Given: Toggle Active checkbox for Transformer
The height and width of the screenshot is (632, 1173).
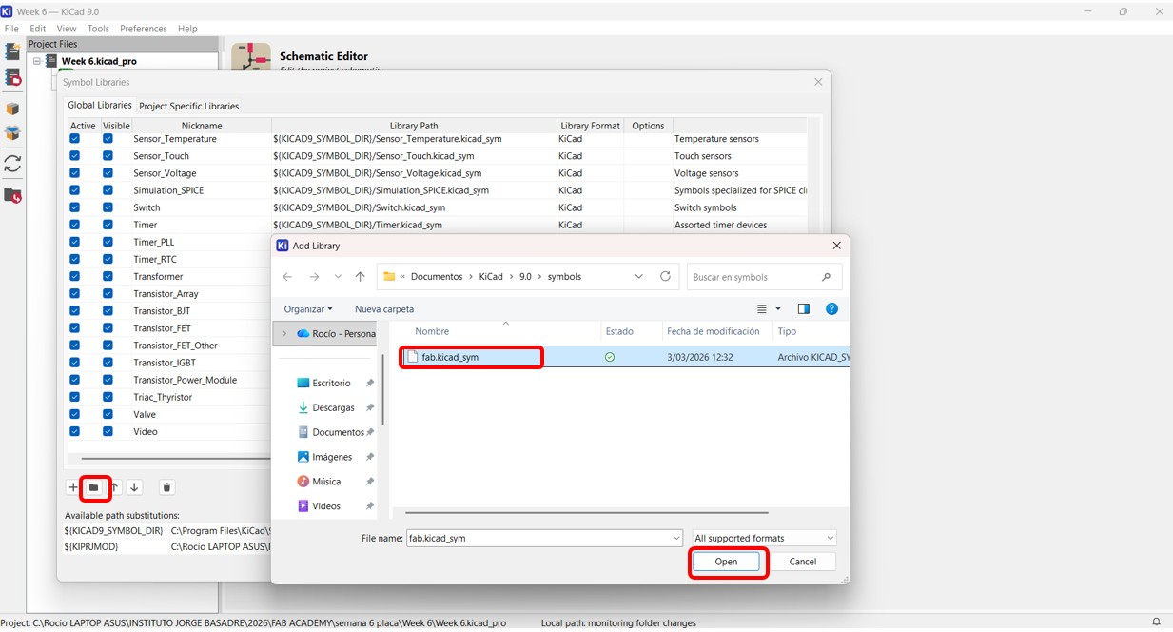Looking at the screenshot, I should click(74, 276).
